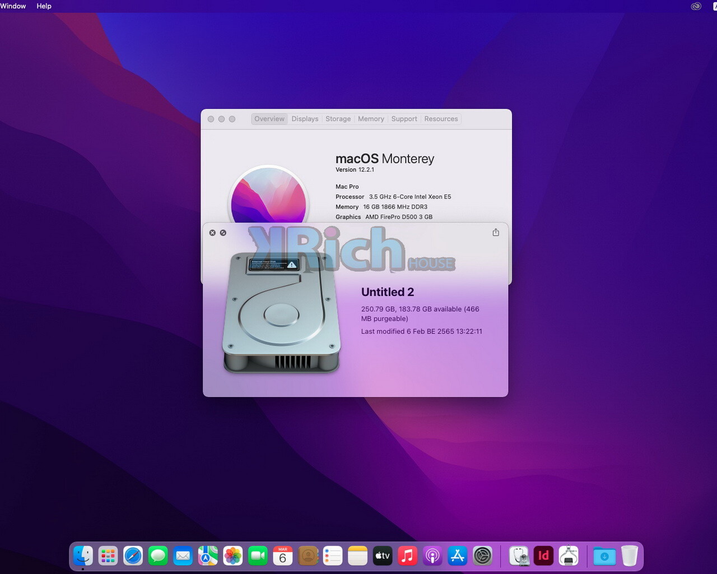The image size is (717, 574).
Task: Open the Trash in the dock
Action: click(x=630, y=556)
